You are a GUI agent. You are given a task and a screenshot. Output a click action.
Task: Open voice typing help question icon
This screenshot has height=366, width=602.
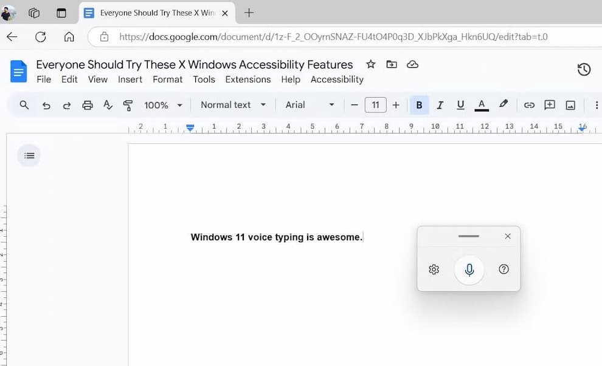point(503,269)
